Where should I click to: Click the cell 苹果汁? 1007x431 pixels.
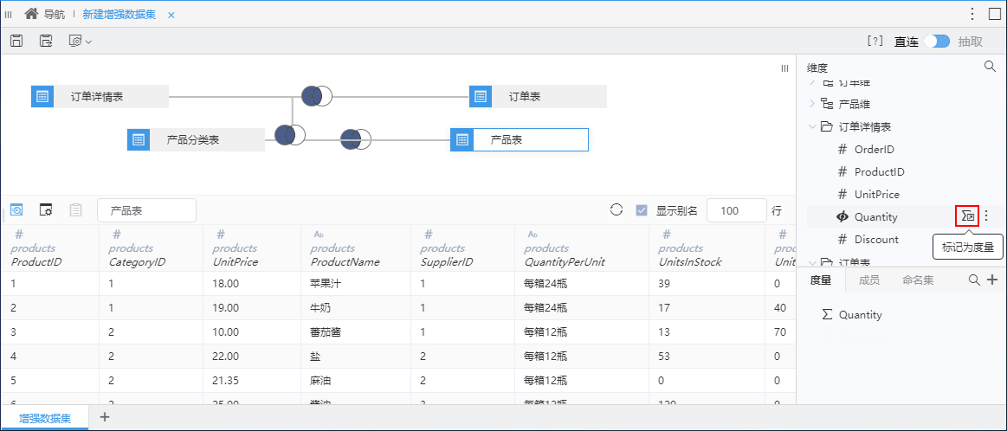click(356, 283)
